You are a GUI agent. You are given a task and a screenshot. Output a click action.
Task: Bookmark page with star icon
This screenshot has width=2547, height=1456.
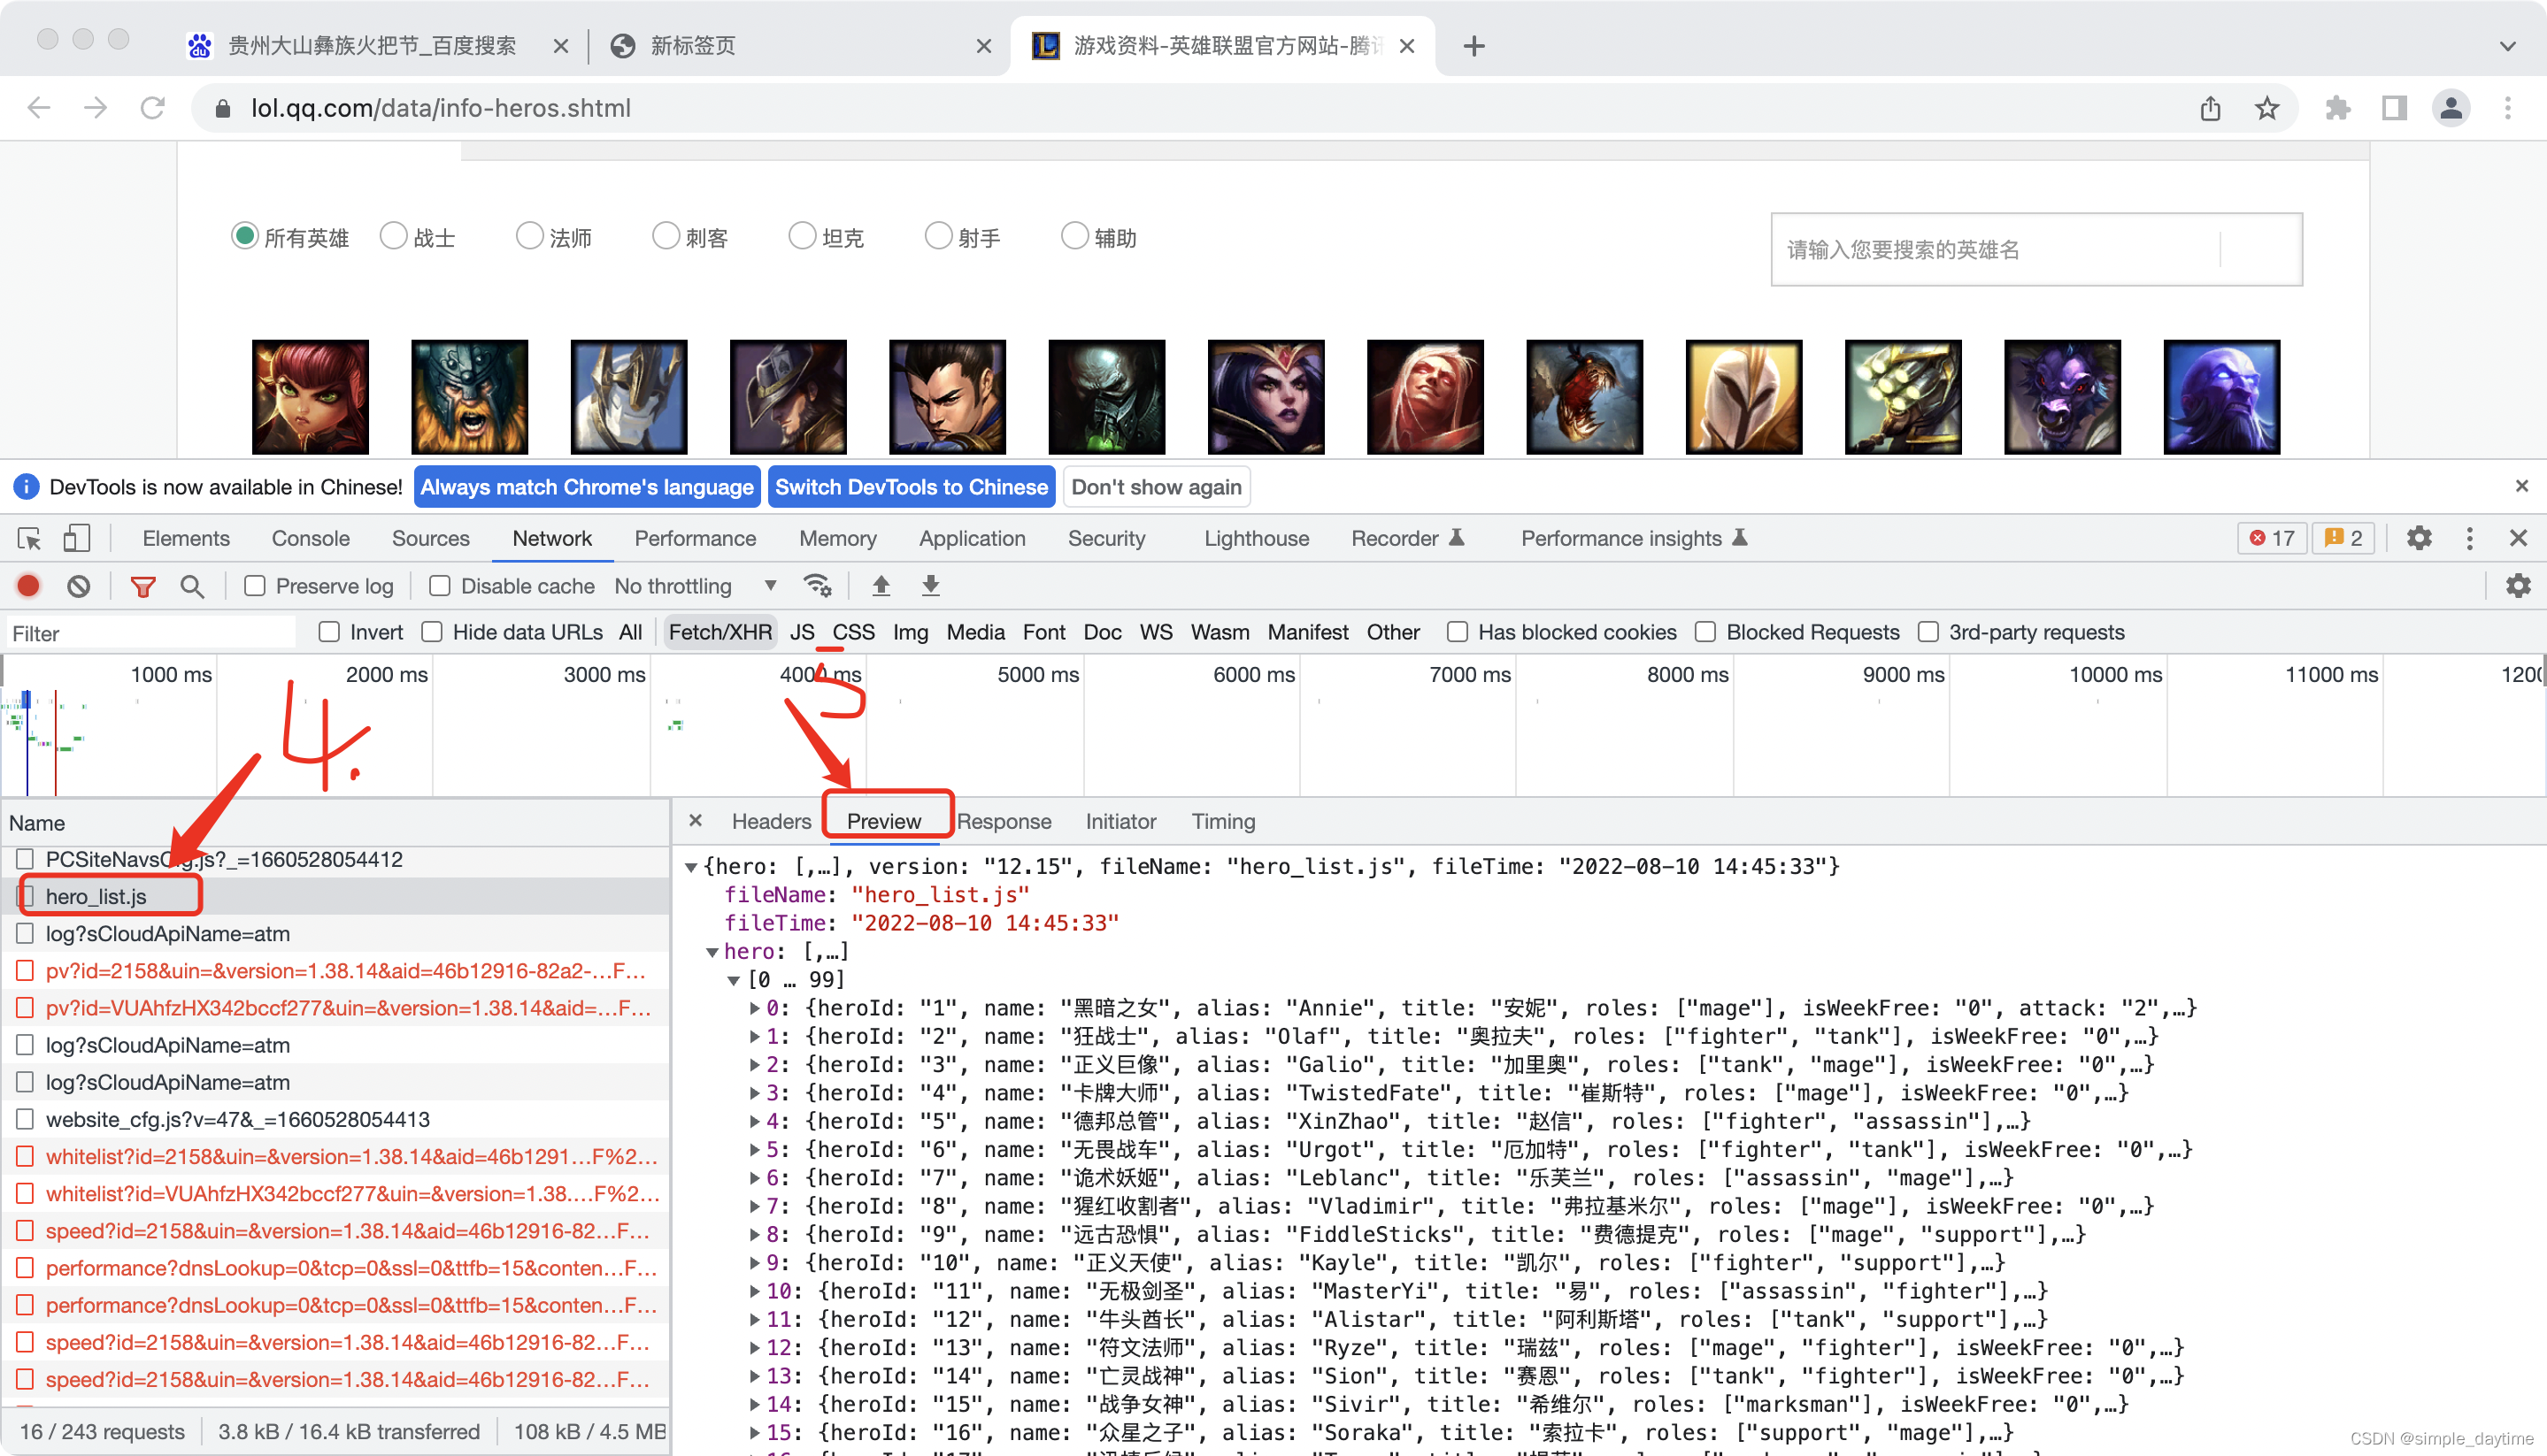[2266, 108]
